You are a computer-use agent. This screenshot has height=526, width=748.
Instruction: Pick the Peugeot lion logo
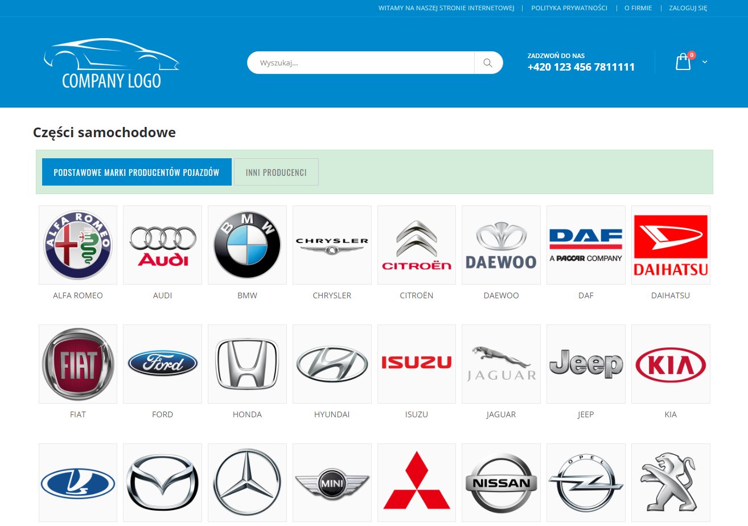(x=671, y=483)
